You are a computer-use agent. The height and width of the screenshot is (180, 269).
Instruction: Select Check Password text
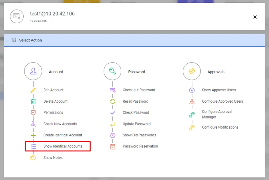point(136,112)
